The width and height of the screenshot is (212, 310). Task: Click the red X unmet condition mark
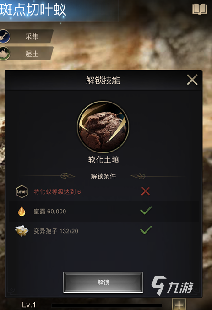145,191
